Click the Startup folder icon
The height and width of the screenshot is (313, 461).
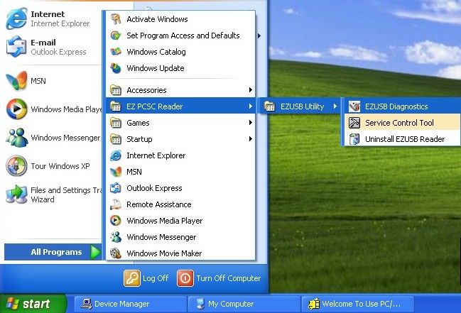point(116,139)
